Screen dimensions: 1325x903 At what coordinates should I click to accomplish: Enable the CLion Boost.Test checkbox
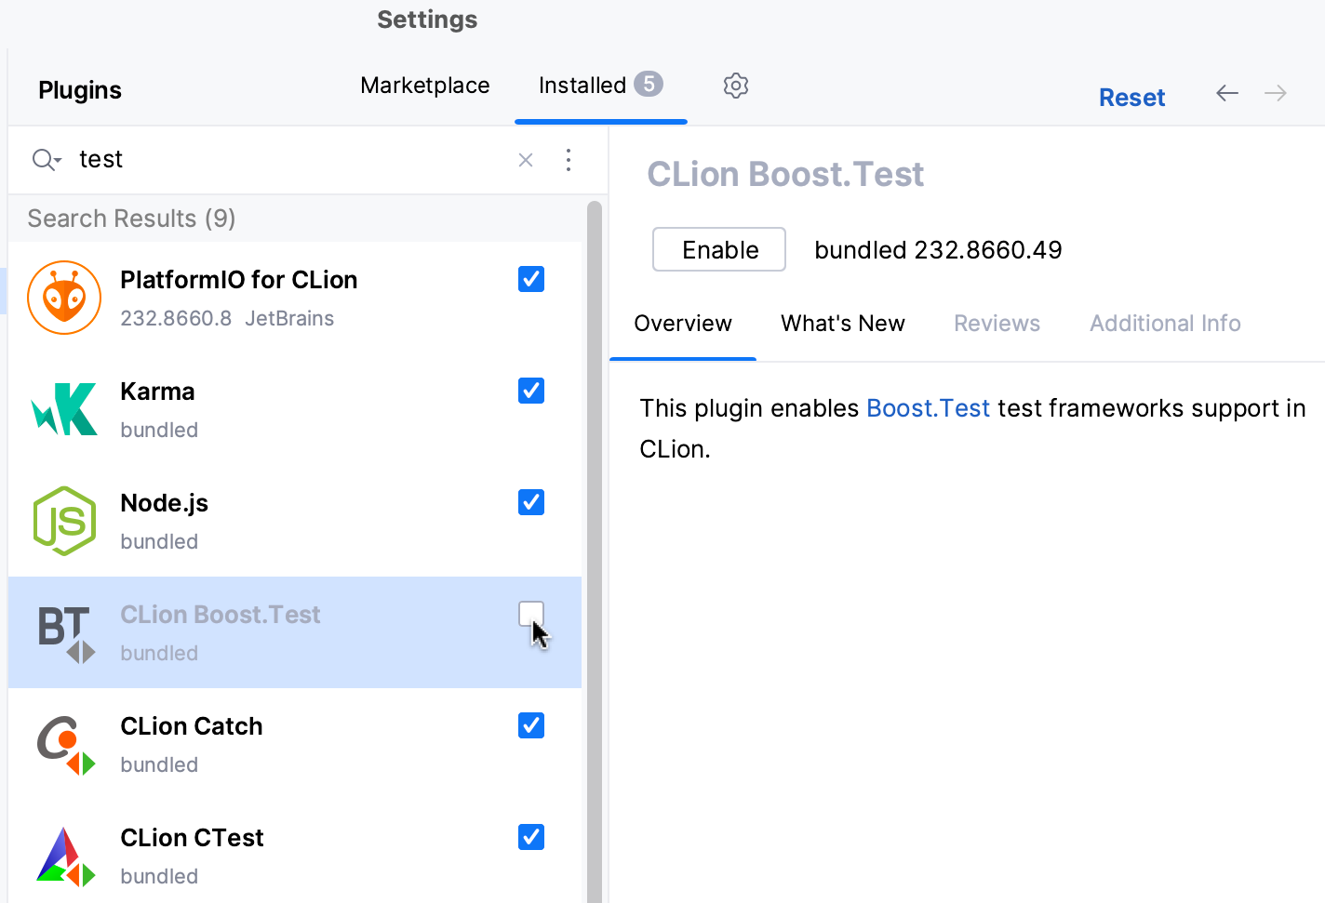[x=531, y=614]
